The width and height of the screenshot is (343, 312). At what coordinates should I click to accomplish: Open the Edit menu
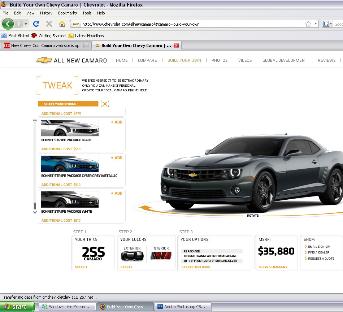click(x=17, y=13)
